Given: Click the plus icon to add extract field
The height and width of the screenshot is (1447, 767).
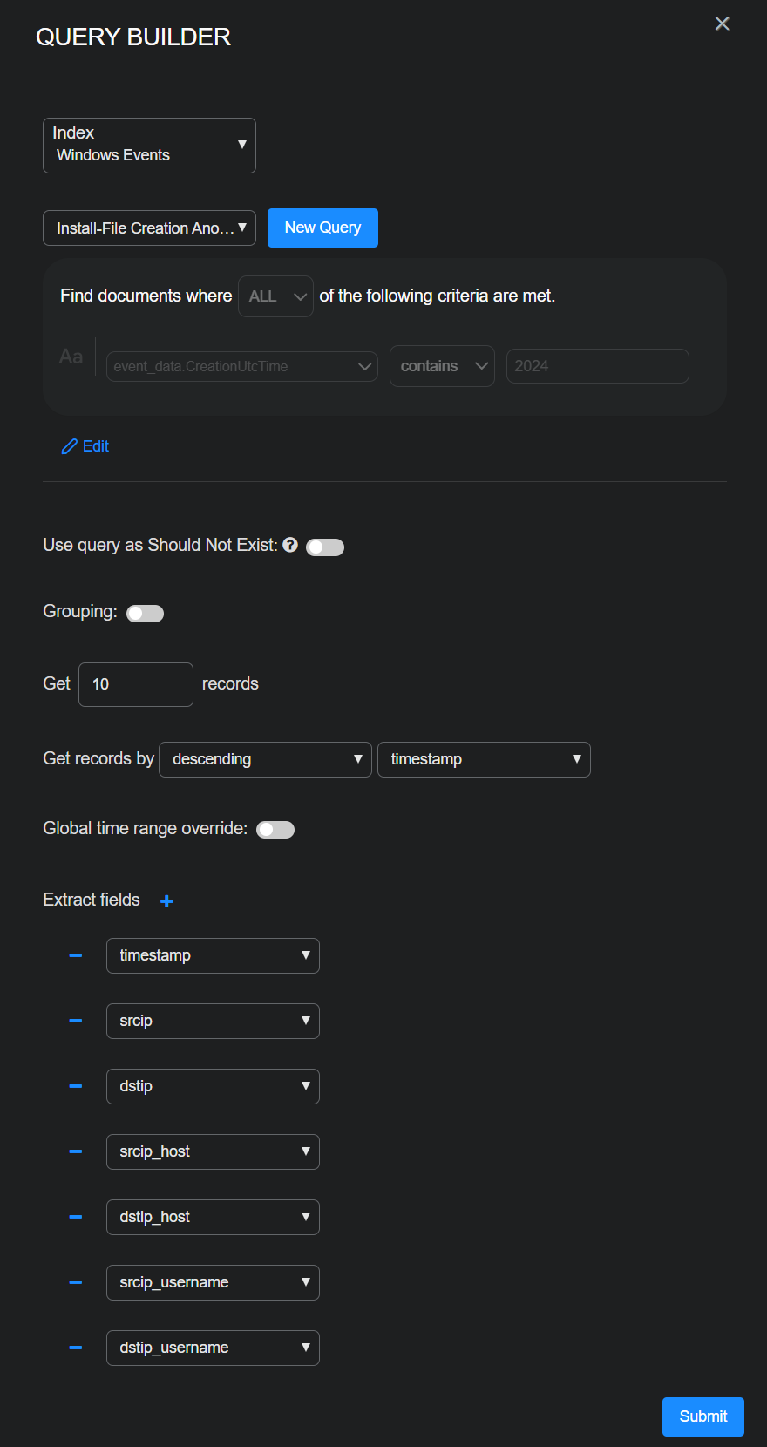Looking at the screenshot, I should (166, 901).
